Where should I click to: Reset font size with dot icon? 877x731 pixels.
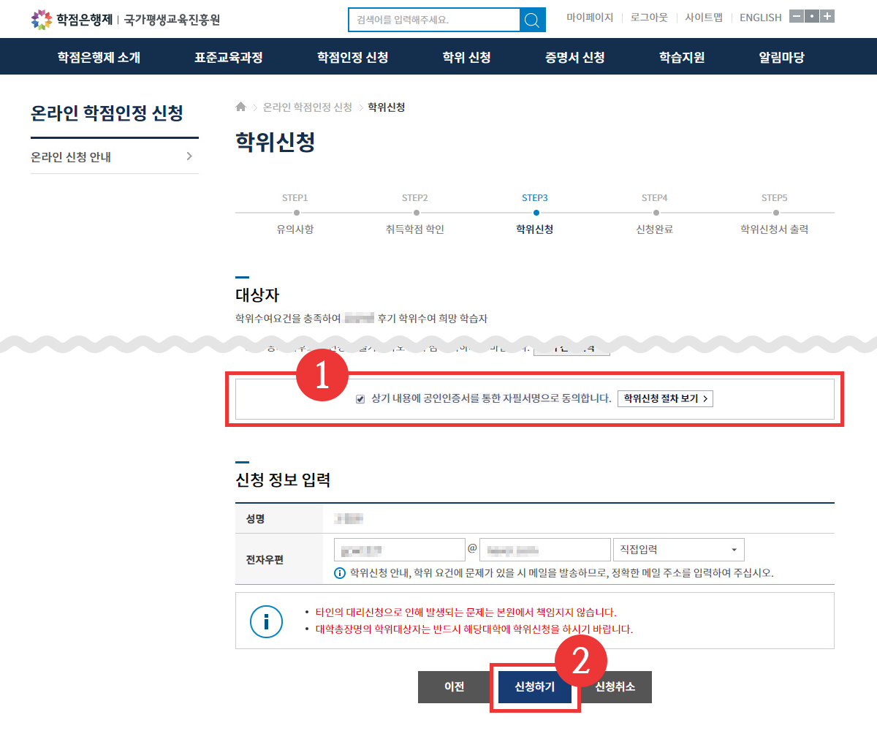point(811,17)
